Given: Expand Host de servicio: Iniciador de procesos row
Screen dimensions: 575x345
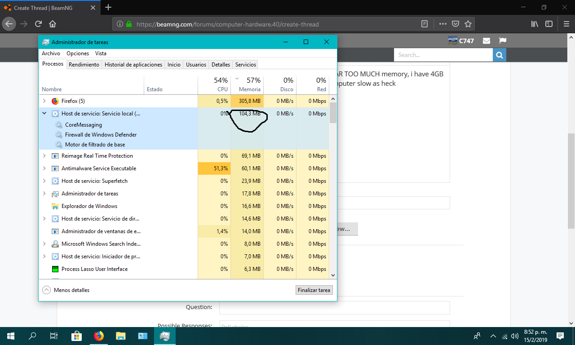Looking at the screenshot, I should [44, 257].
